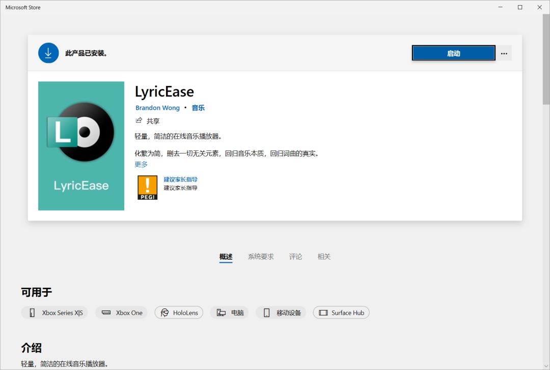Image resolution: width=550 pixels, height=370 pixels.
Task: Click the LyricEase title text
Action: click(164, 91)
